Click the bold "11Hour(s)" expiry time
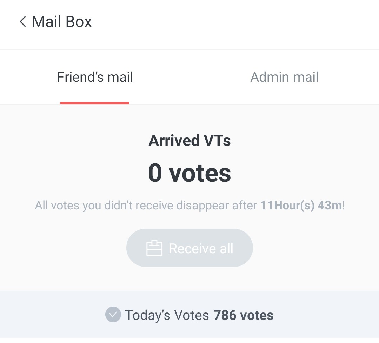Image resolution: width=379 pixels, height=343 pixels. [287, 205]
